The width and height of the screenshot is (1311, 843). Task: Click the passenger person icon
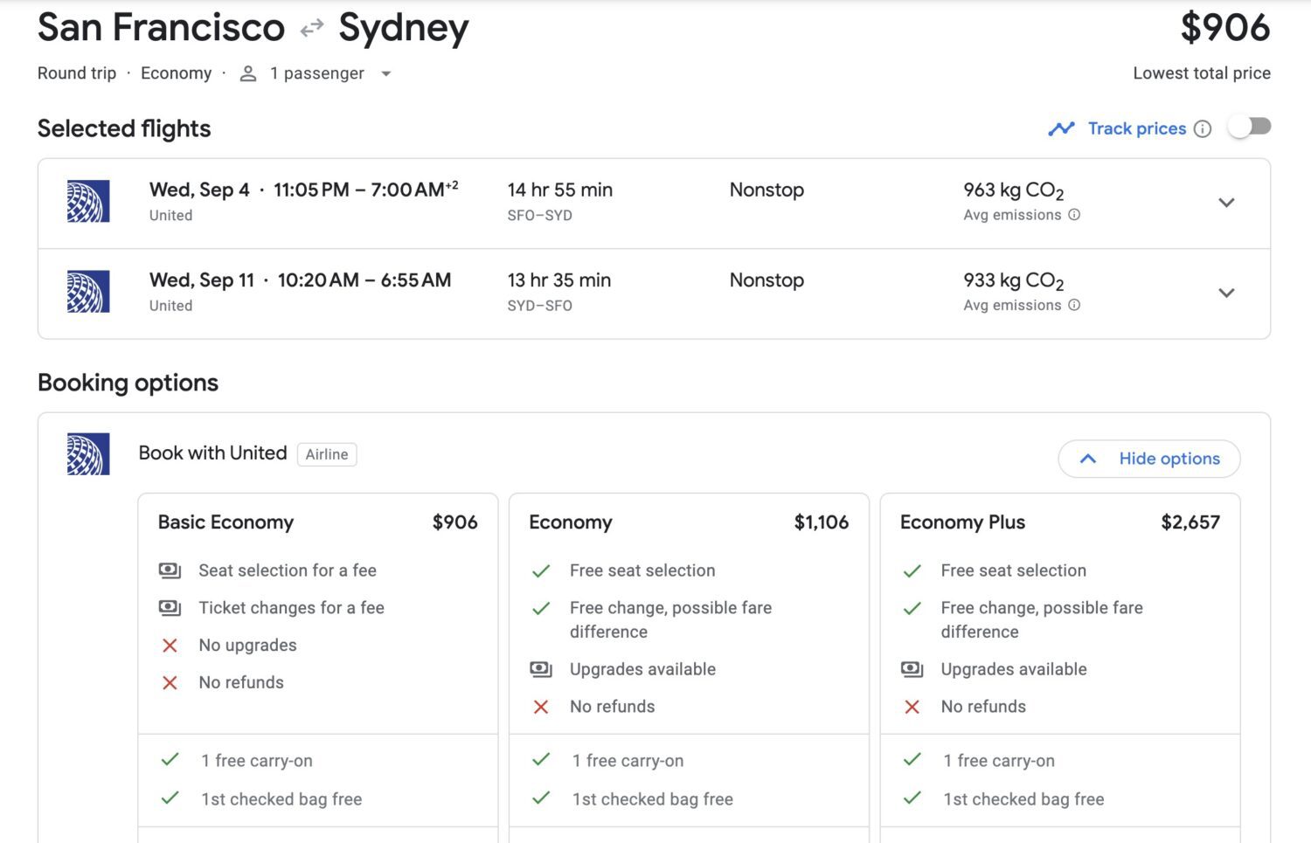(x=247, y=73)
